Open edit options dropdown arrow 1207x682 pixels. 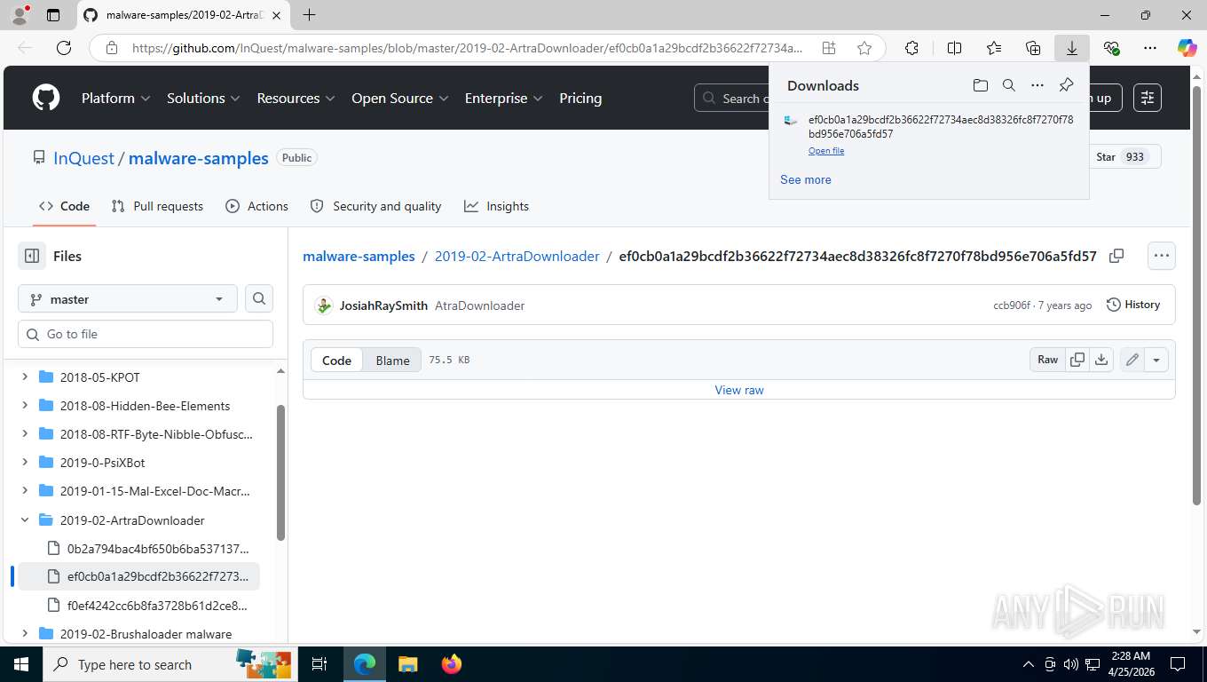pyautogui.click(x=1156, y=360)
